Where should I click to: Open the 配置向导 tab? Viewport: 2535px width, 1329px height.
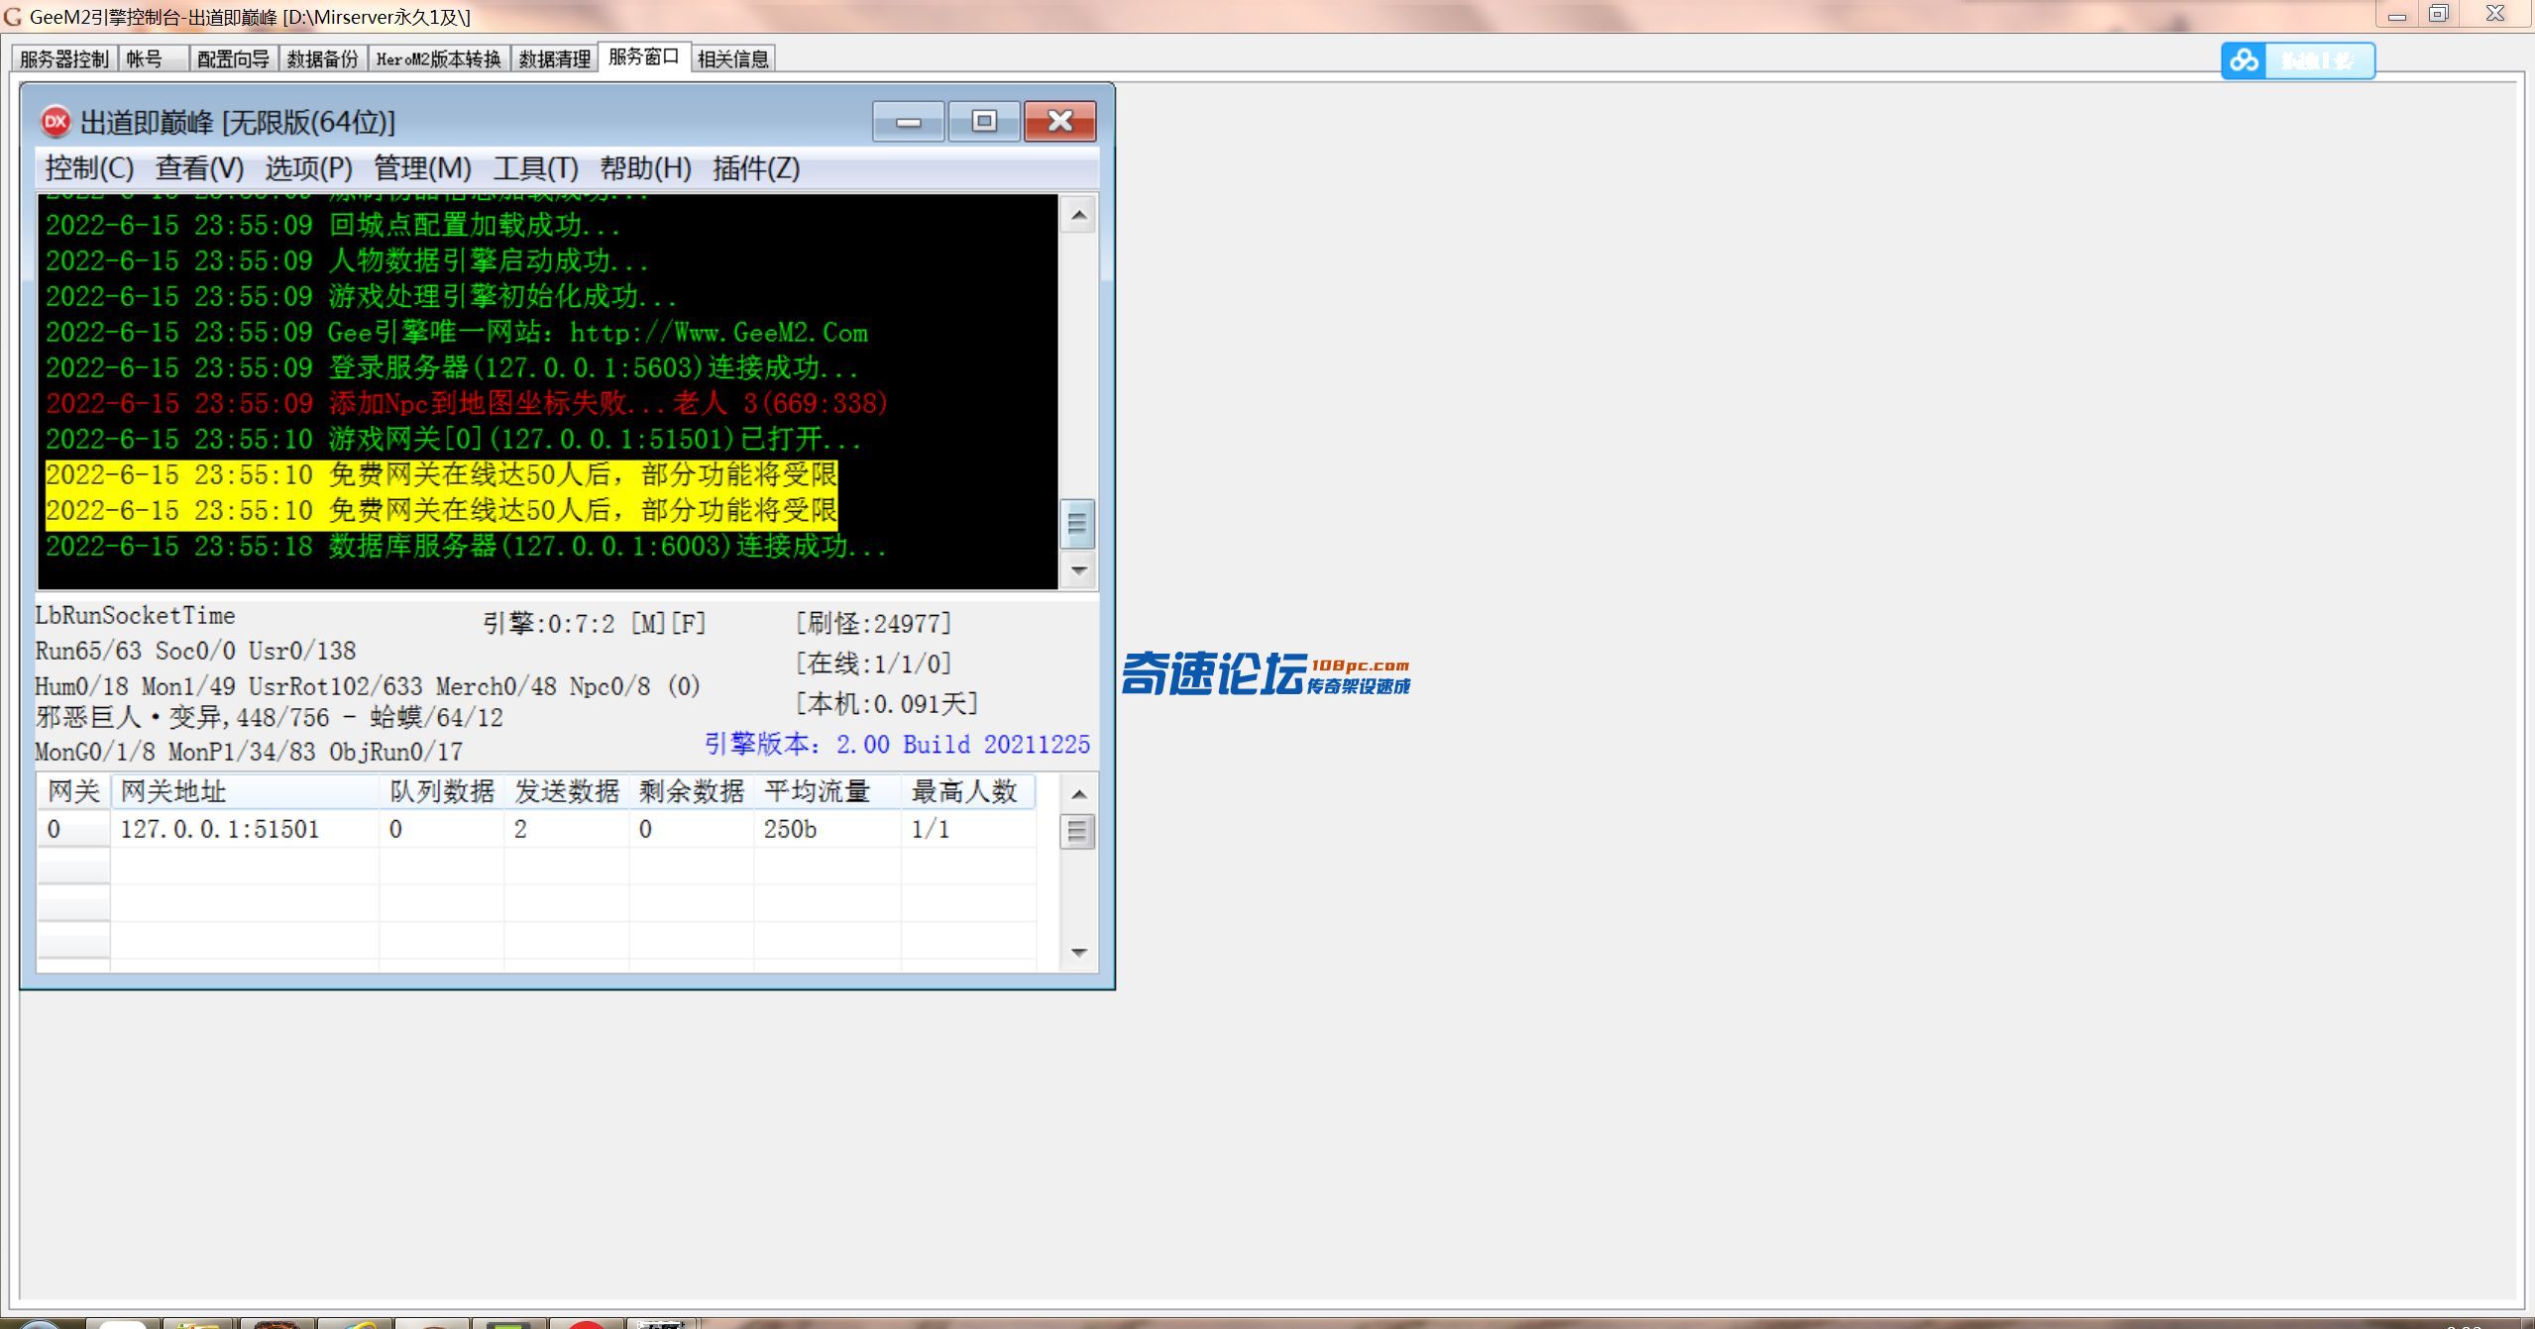[x=233, y=59]
